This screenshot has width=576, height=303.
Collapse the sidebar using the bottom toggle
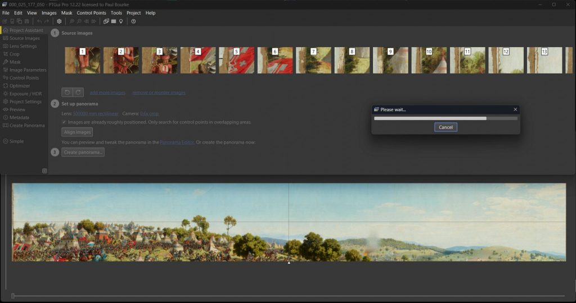coord(44,171)
